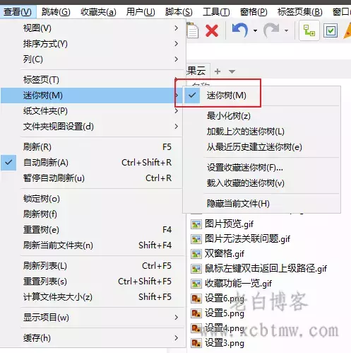Click icon of 设置6.png file

coord(196,299)
